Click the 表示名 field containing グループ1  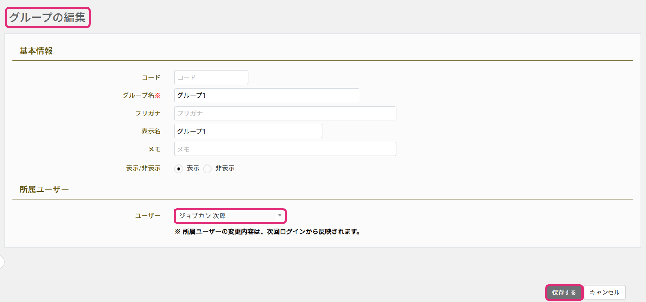click(248, 131)
